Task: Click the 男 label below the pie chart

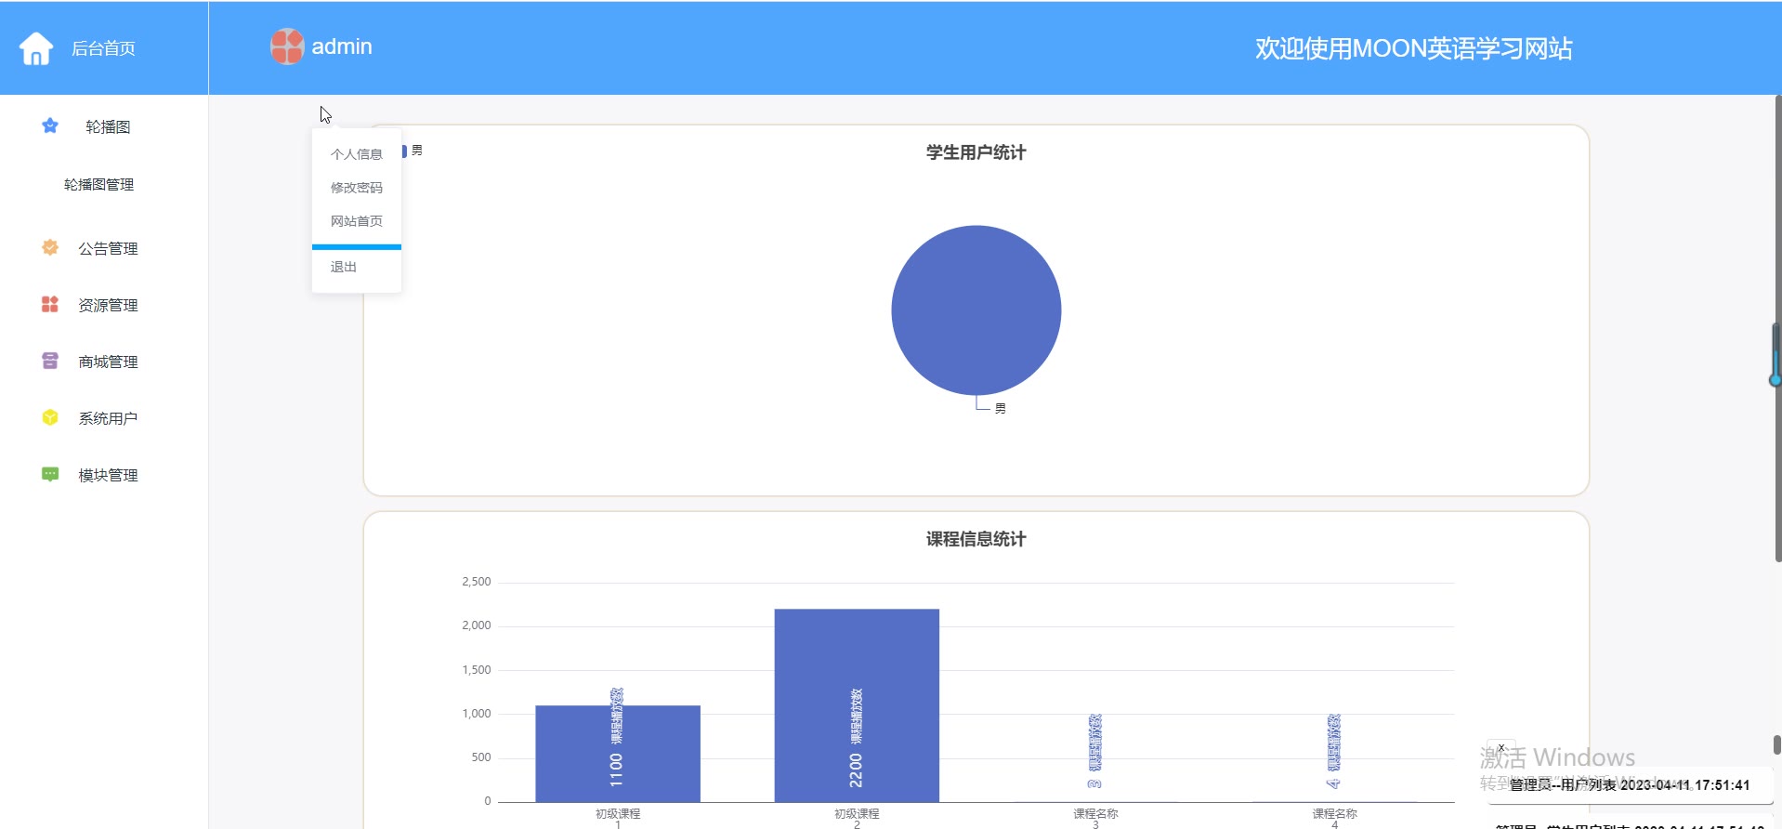Action: point(1001,409)
